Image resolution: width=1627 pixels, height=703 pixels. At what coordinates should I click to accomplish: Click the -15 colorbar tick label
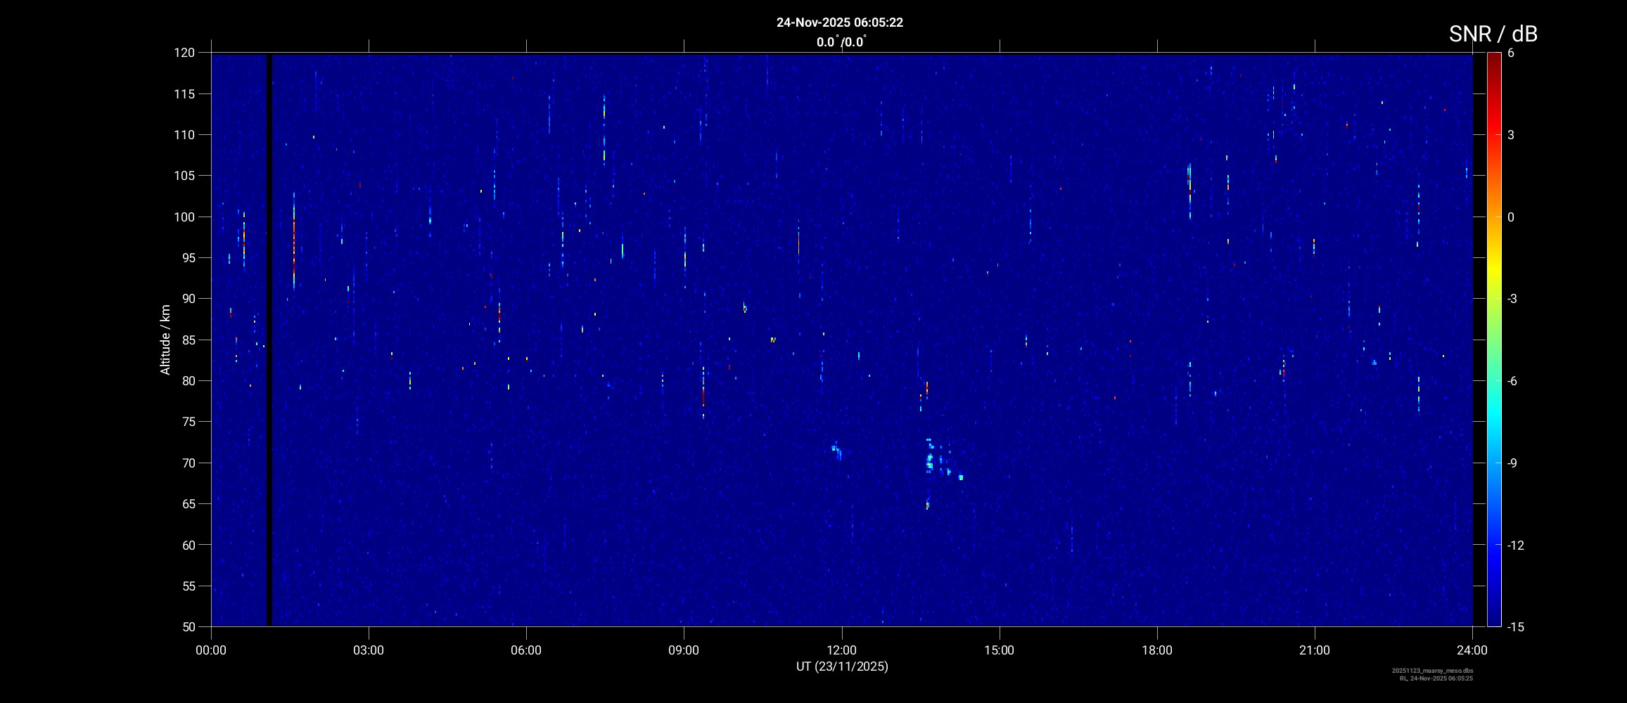click(1516, 626)
